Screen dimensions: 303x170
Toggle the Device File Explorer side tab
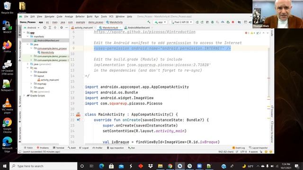(272, 132)
